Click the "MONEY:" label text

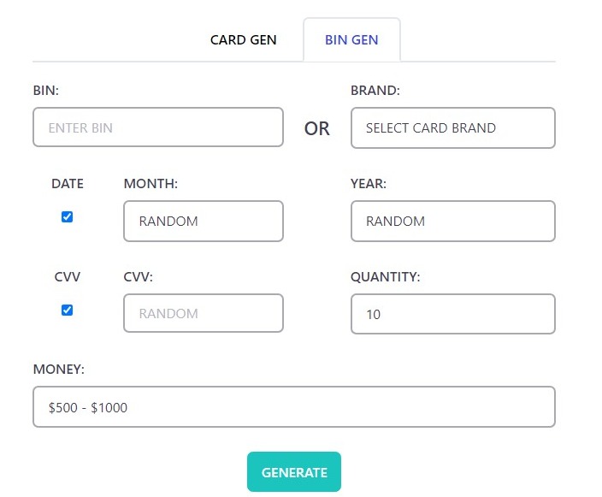pos(58,370)
